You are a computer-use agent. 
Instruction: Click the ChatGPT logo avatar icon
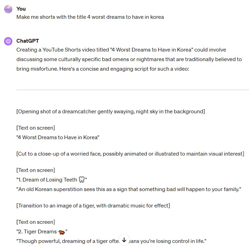tap(8, 41)
